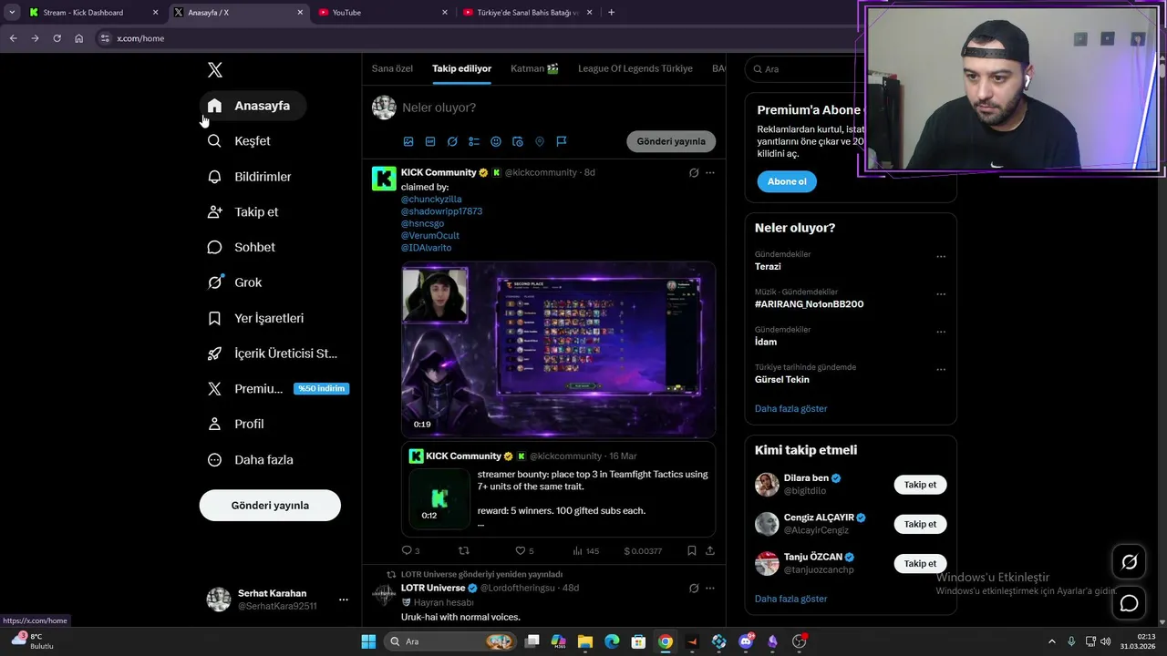
Task: Open the floating Grok button
Action: point(1129,562)
